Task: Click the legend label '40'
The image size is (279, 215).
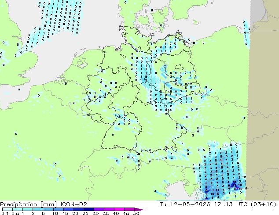Action: tap(116, 213)
